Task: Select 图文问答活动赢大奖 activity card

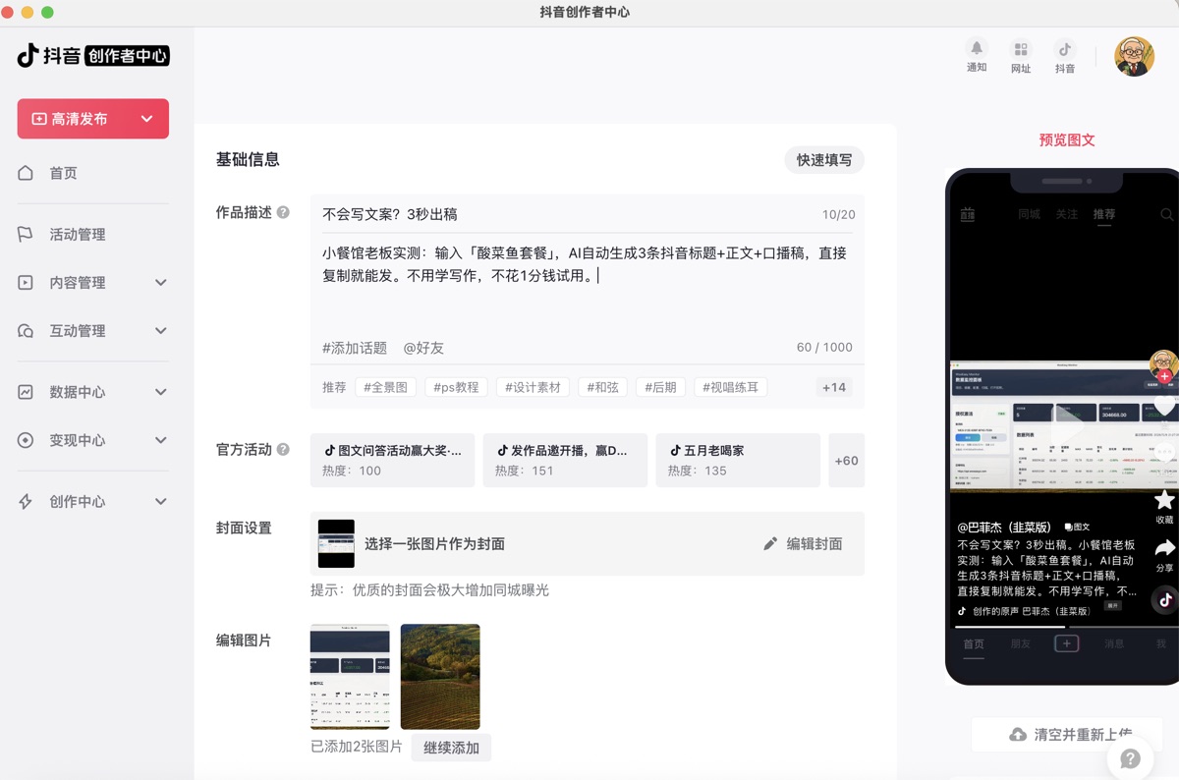Action: (x=393, y=460)
